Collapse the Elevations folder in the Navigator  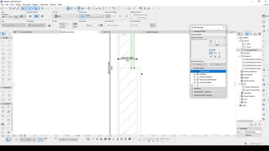(x=240, y=56)
